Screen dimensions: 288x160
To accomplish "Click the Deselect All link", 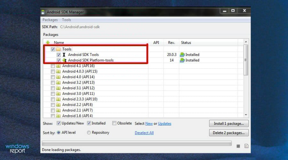I will tap(144, 132).
